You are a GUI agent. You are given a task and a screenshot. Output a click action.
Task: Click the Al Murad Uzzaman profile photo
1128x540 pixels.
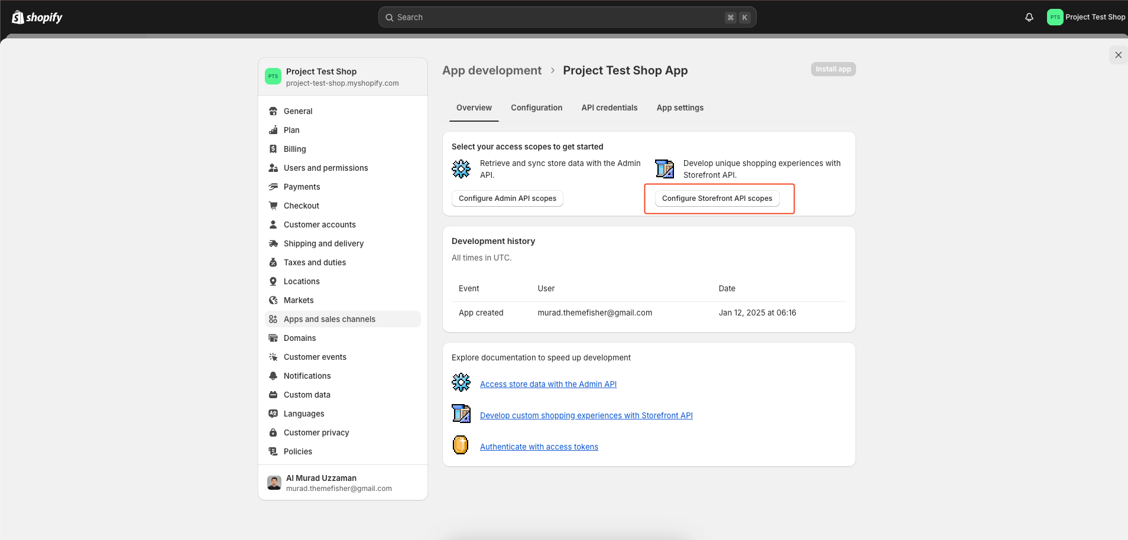pyautogui.click(x=274, y=483)
